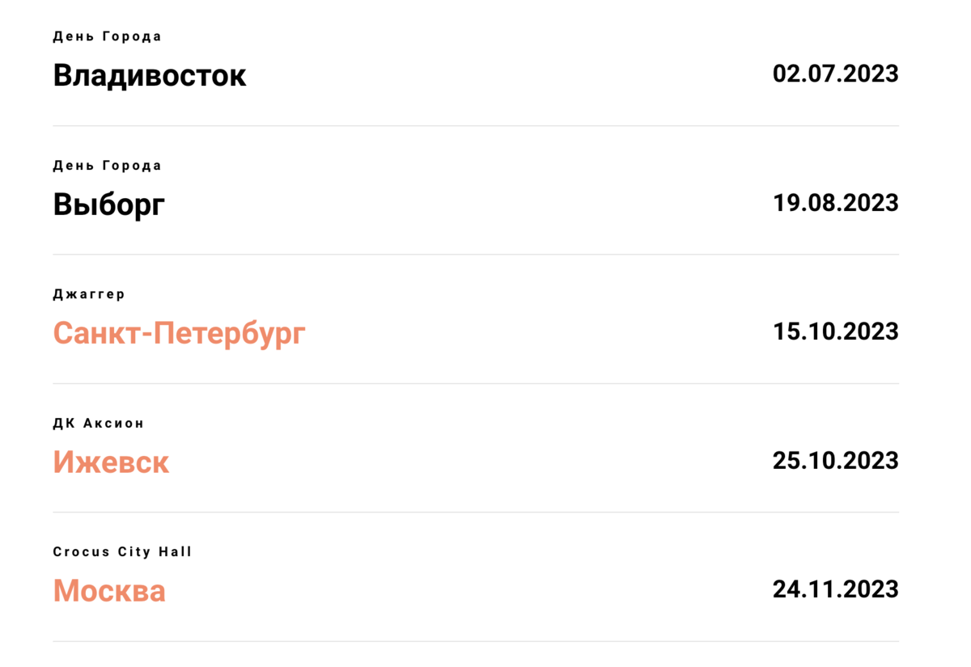
Task: Select the date 15.10.2023
Action: tap(836, 331)
